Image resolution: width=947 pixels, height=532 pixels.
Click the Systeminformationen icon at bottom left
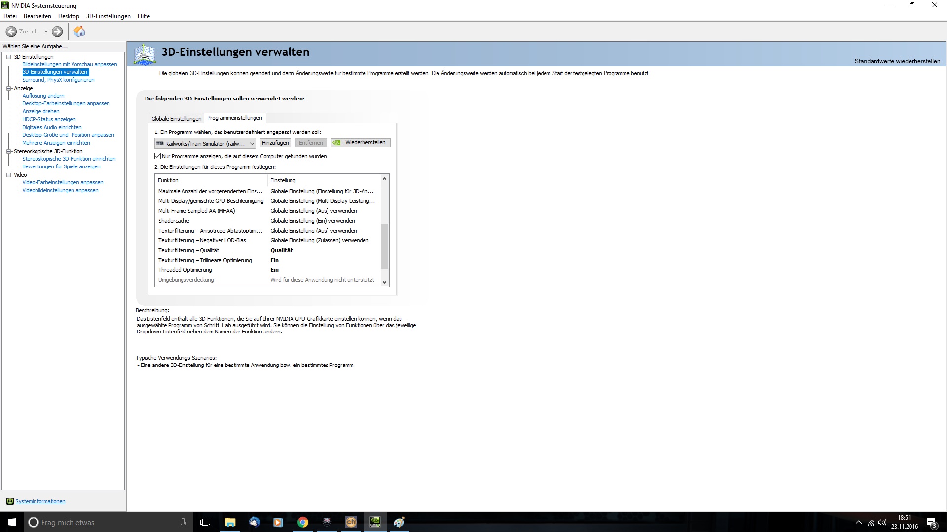[x=10, y=501]
